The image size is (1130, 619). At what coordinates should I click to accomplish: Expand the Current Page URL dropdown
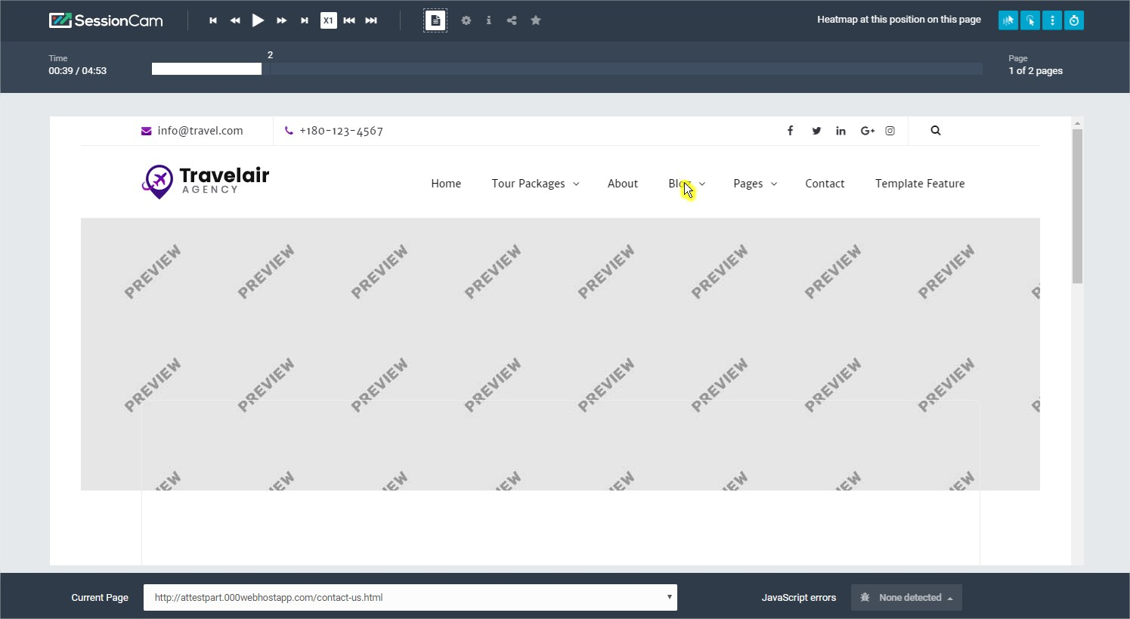tap(669, 597)
